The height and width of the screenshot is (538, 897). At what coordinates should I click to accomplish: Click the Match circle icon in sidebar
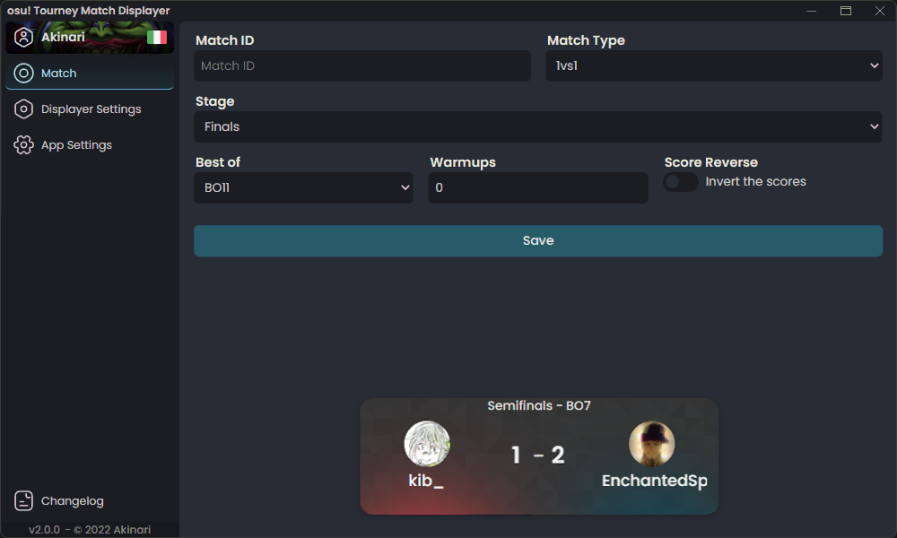[24, 74]
